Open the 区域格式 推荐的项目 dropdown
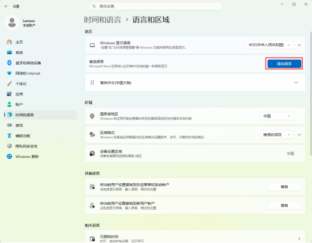312x243 pixels. pos(277,135)
